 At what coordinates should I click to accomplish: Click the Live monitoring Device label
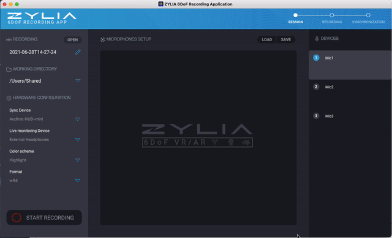(x=29, y=131)
